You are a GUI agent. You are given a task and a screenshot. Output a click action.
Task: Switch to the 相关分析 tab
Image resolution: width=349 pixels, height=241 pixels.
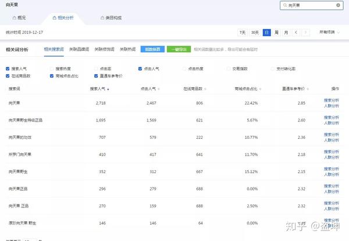(63, 18)
